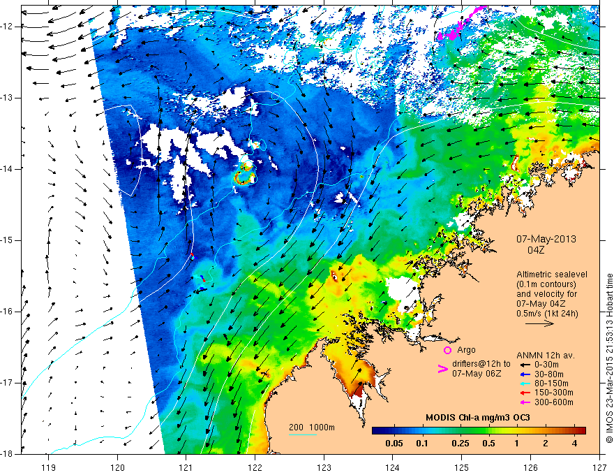Click the '-17' latitude axis label
The image size is (614, 475).
(x=7, y=383)
